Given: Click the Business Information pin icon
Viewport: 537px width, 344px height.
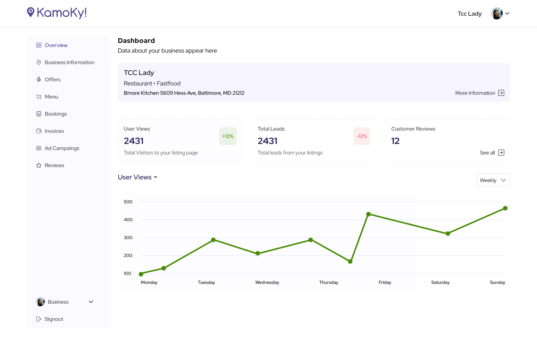Looking at the screenshot, I should pos(39,62).
